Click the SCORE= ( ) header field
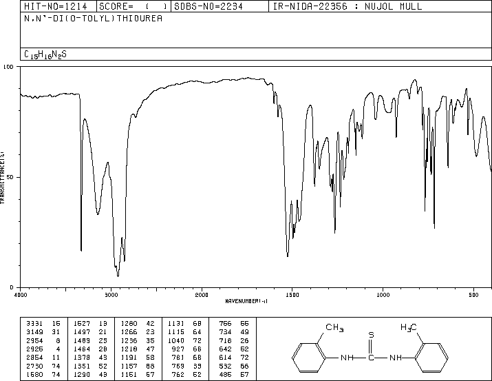This screenshot has height=381, width=492. pyautogui.click(x=133, y=7)
